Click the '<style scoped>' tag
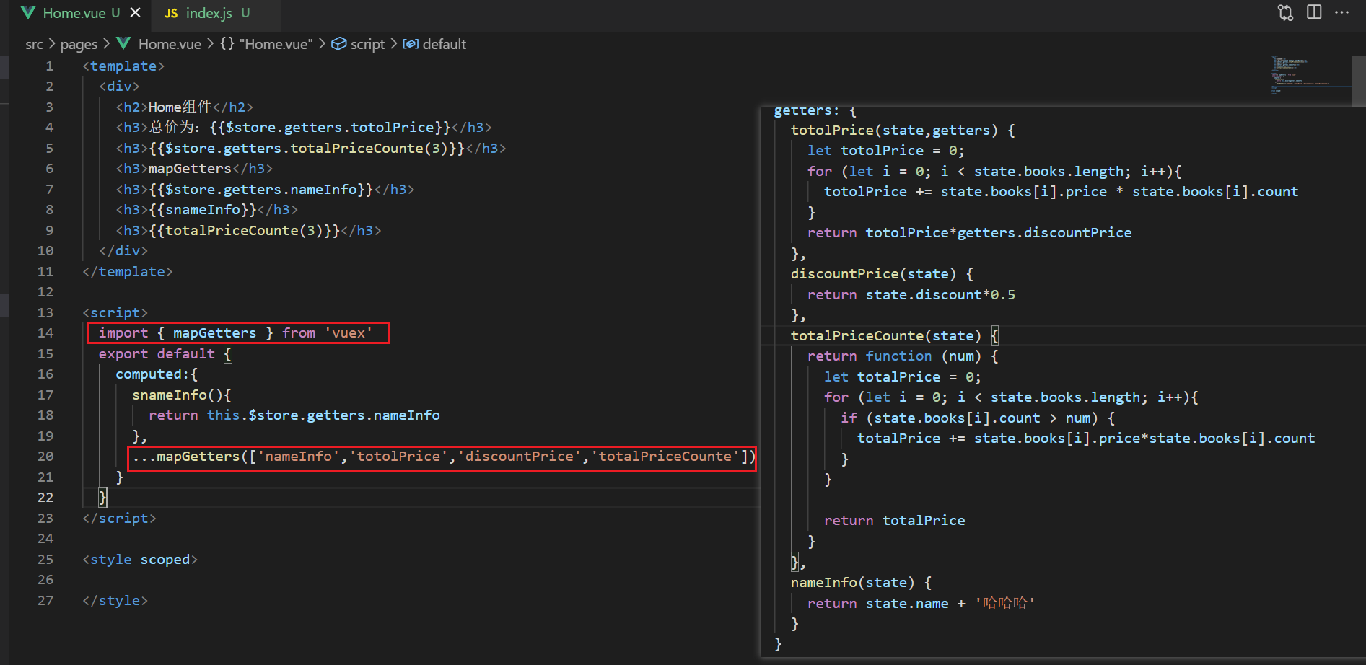 click(x=140, y=560)
